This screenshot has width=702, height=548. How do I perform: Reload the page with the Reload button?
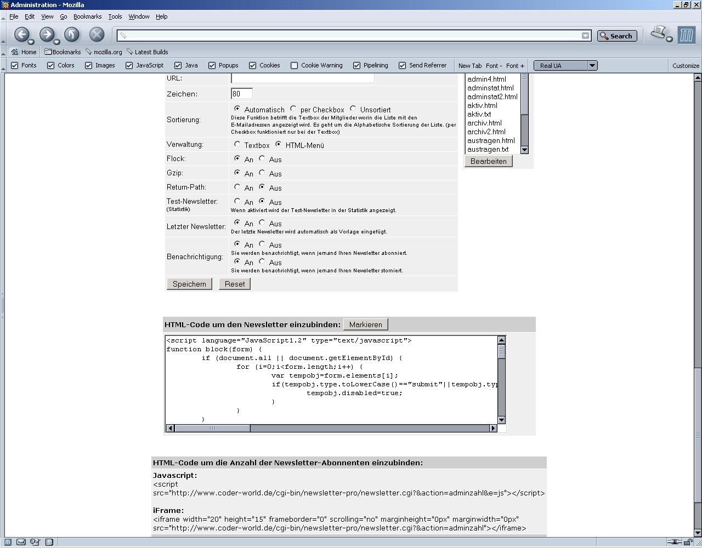click(72, 35)
